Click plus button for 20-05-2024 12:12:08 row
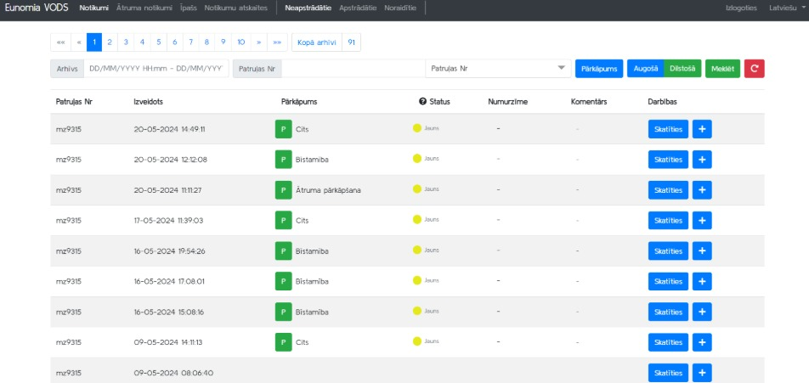The height and width of the screenshot is (383, 809). coord(702,160)
